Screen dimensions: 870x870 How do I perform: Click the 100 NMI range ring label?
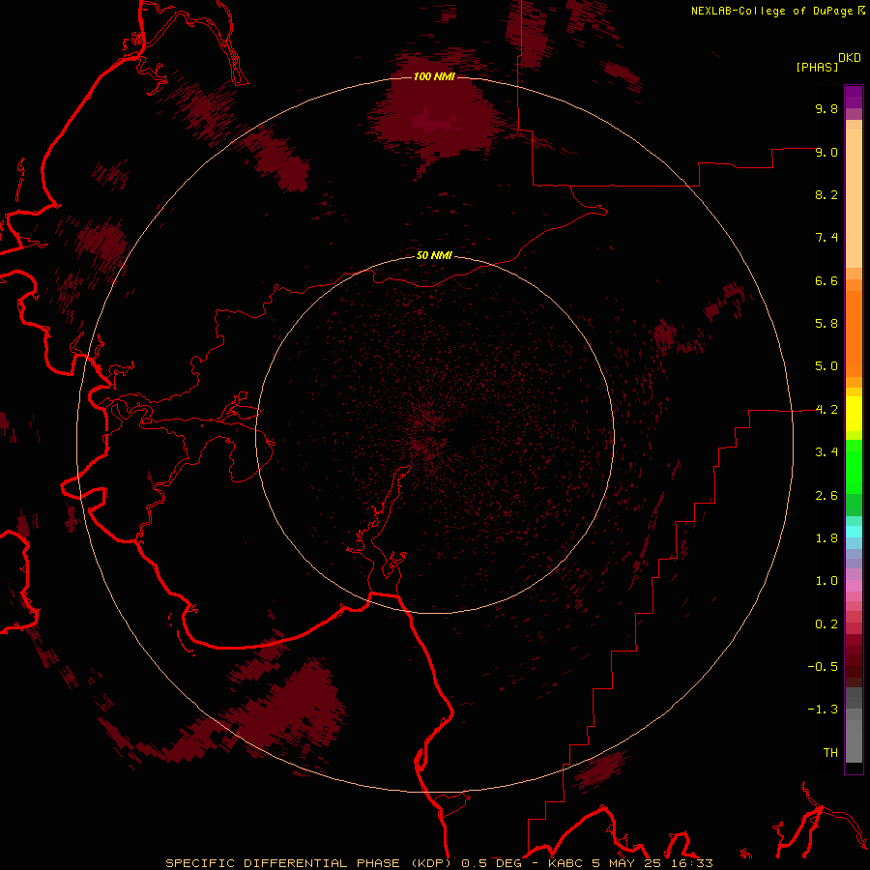(434, 76)
